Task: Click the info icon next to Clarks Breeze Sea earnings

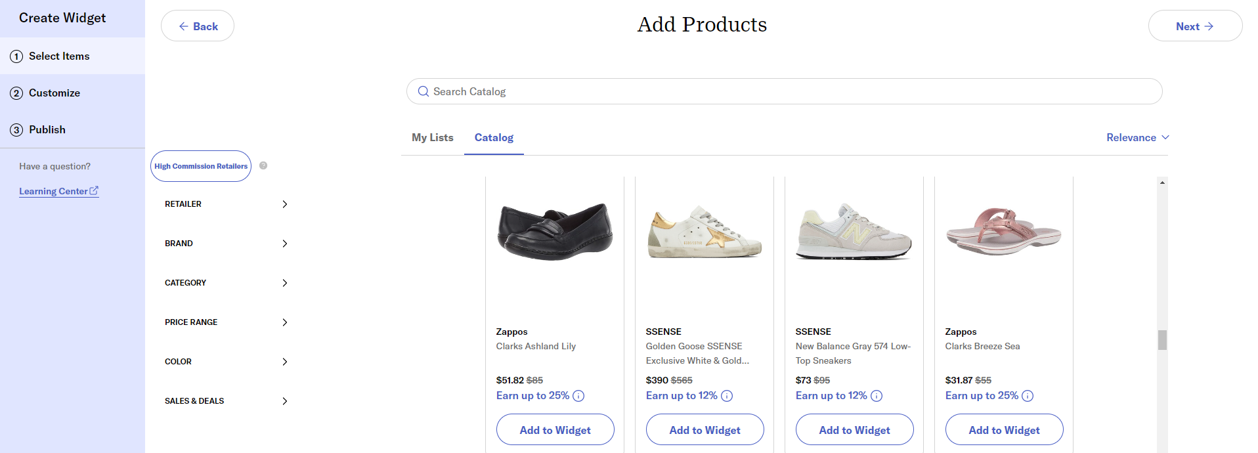Action: coord(1028,396)
